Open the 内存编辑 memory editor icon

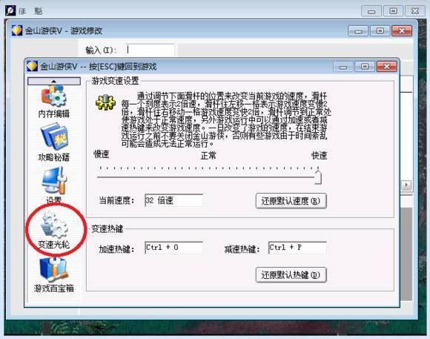[53, 102]
